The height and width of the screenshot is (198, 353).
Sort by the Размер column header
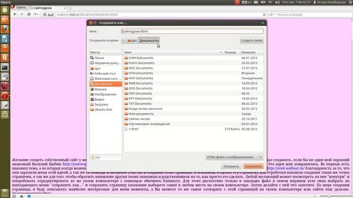232,52
